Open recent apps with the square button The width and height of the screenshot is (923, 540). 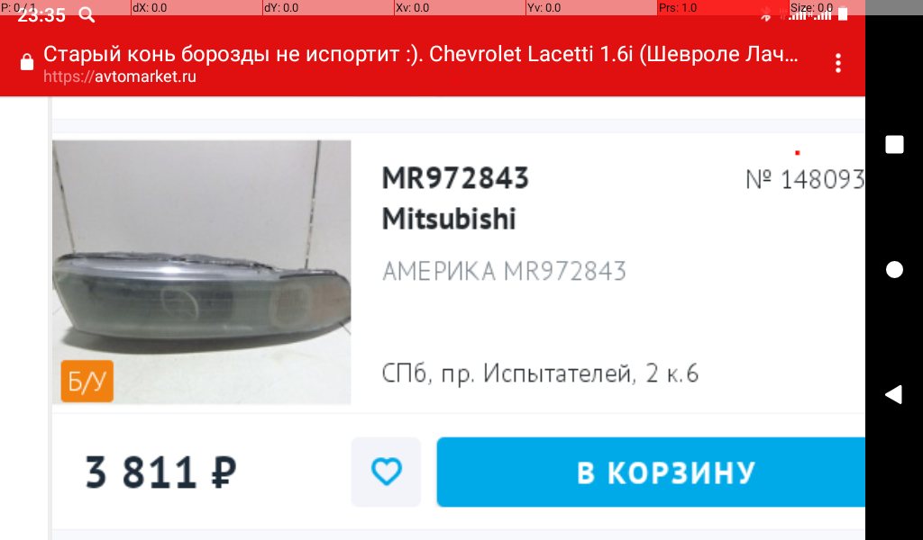click(x=894, y=145)
